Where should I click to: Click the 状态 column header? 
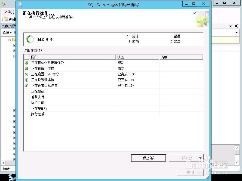(137, 57)
